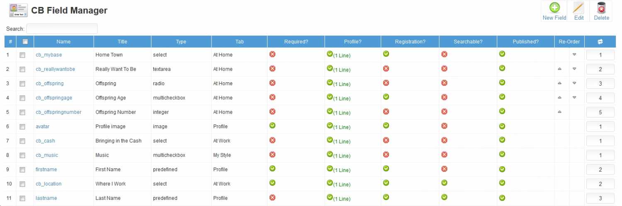Screen dimensions: 622x206
Task: Open the cb_cash field link
Action: 45,141
